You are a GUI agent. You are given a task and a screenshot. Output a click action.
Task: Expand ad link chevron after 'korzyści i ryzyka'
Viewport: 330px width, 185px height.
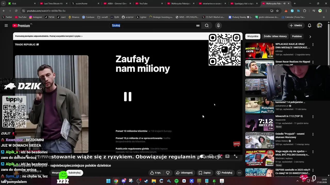(x=82, y=36)
